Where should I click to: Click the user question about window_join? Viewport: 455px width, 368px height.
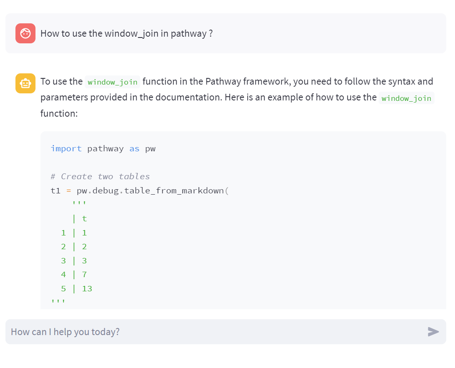[x=126, y=33]
